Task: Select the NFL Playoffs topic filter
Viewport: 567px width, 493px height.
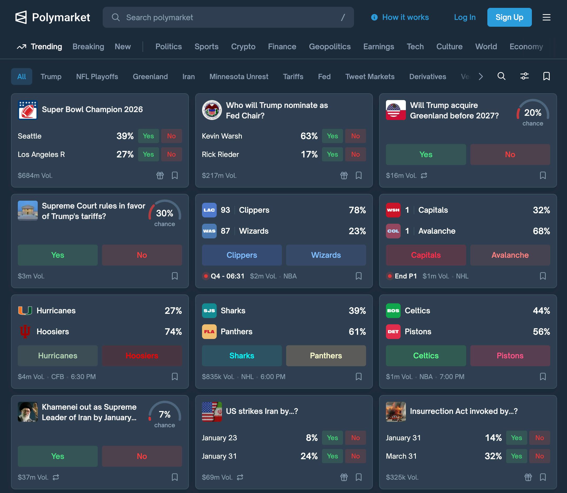Action: click(x=97, y=76)
